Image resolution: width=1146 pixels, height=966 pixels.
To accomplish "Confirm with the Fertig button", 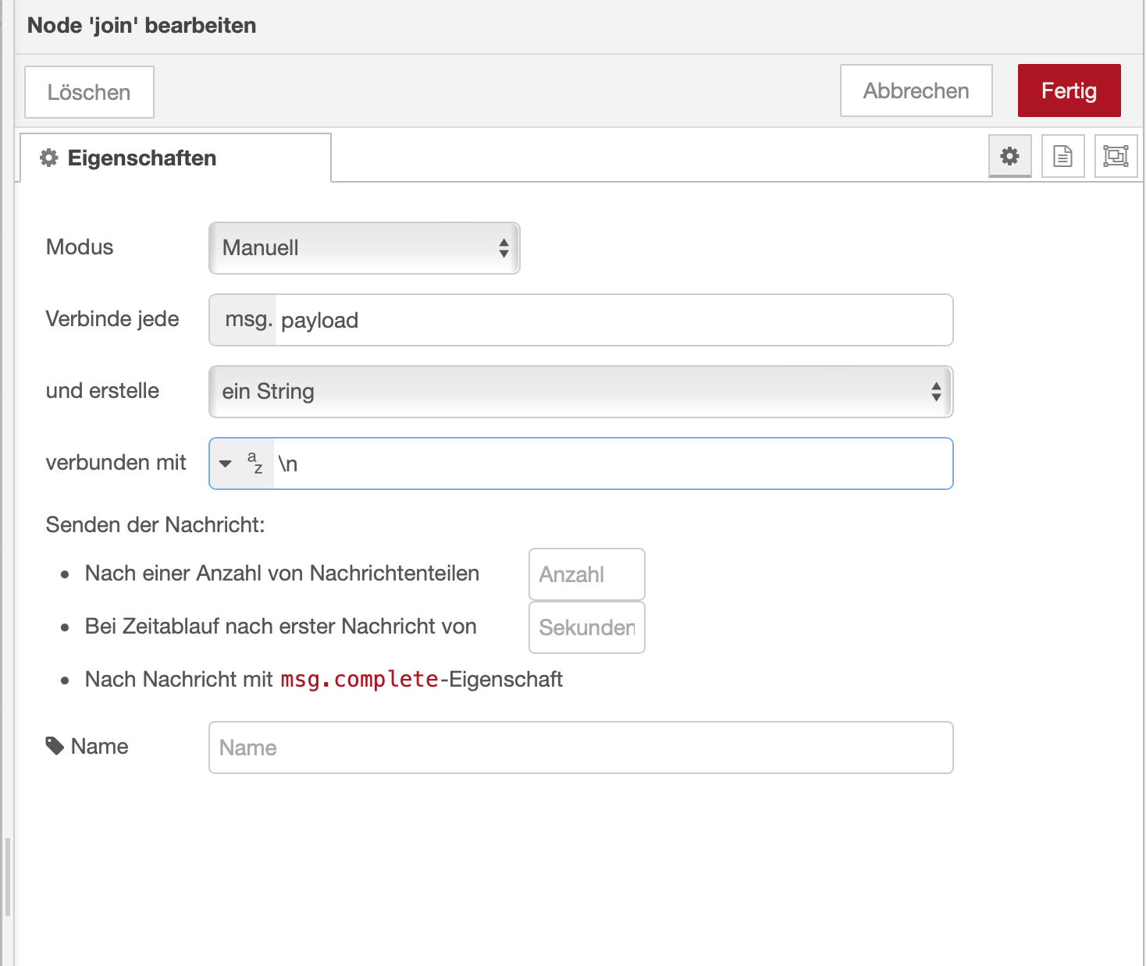I will point(1069,91).
